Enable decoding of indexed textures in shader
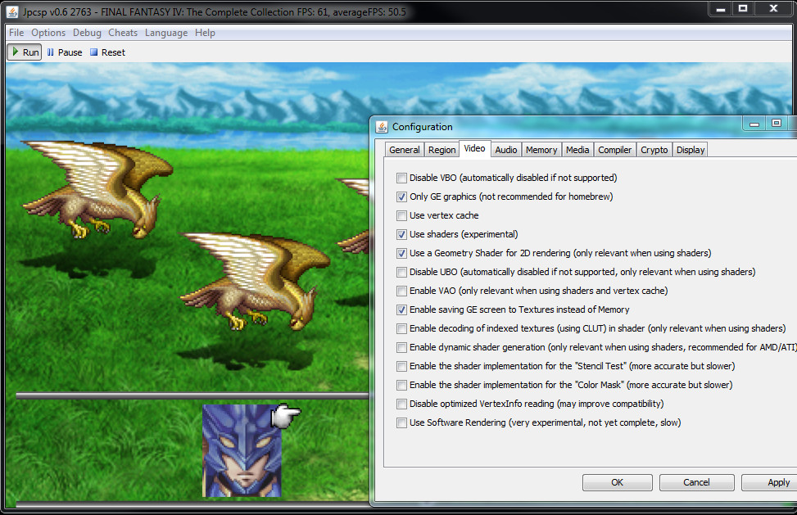 [401, 328]
